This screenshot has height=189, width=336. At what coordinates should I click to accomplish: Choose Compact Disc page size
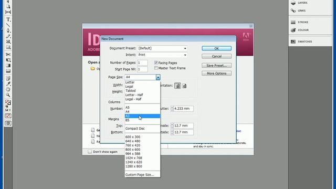pos(142,129)
